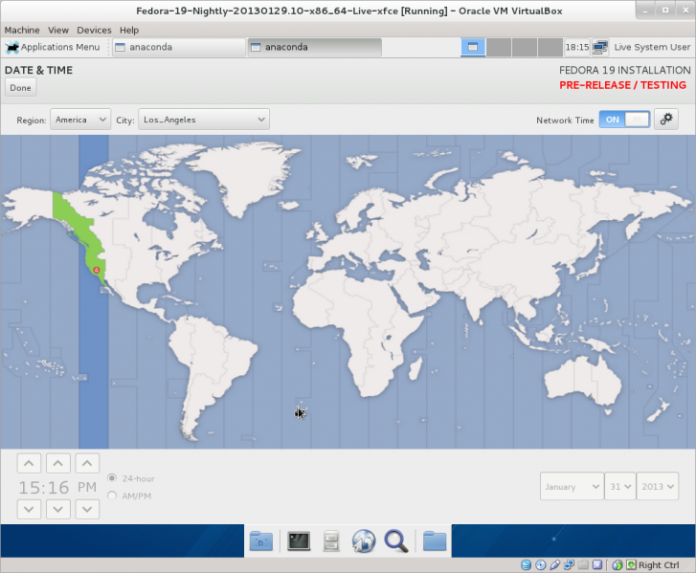Switch to the third workspace

525,47
